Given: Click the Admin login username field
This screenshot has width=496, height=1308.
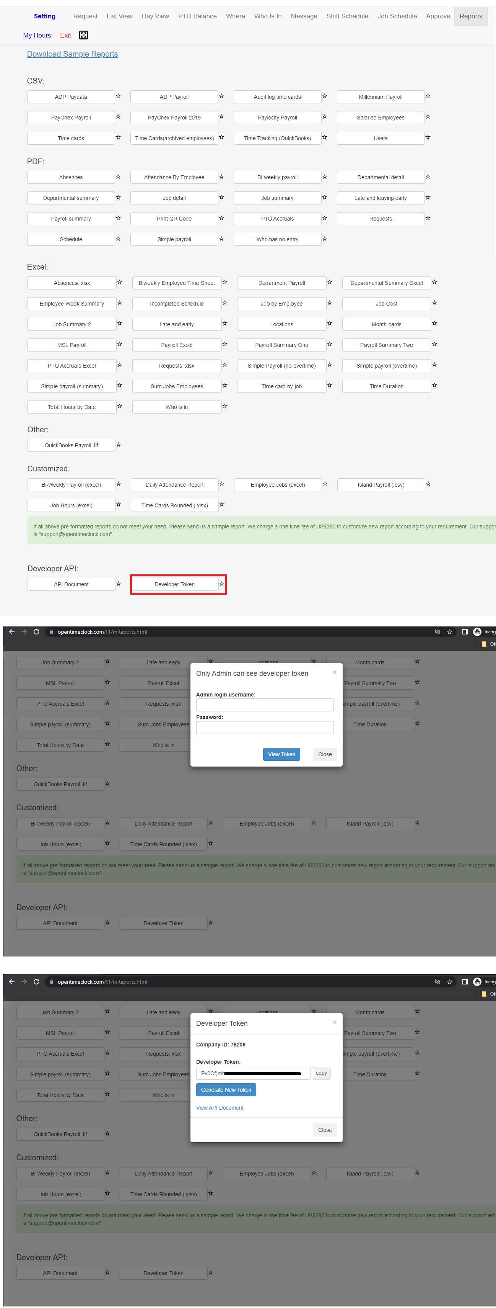Looking at the screenshot, I should pos(265,705).
